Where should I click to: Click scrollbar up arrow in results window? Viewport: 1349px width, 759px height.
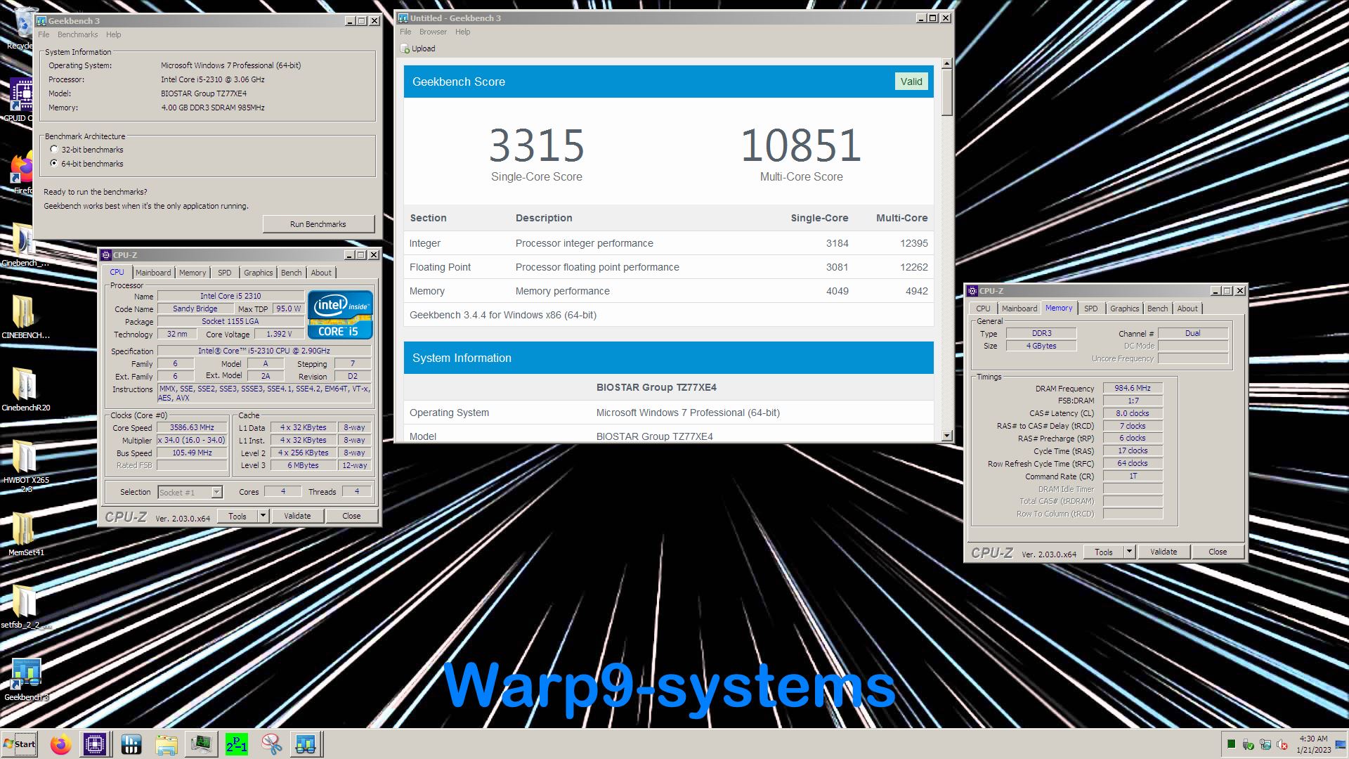pyautogui.click(x=946, y=63)
